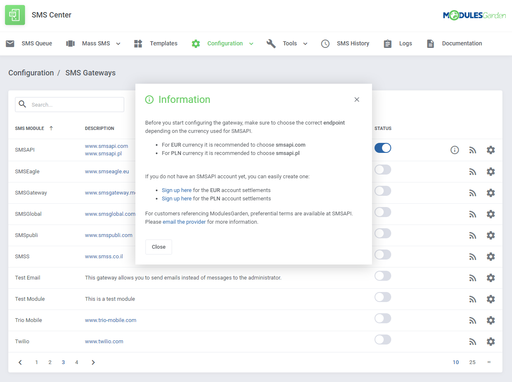
Task: View the SMSAPI info circle icon
Action: tap(455, 150)
